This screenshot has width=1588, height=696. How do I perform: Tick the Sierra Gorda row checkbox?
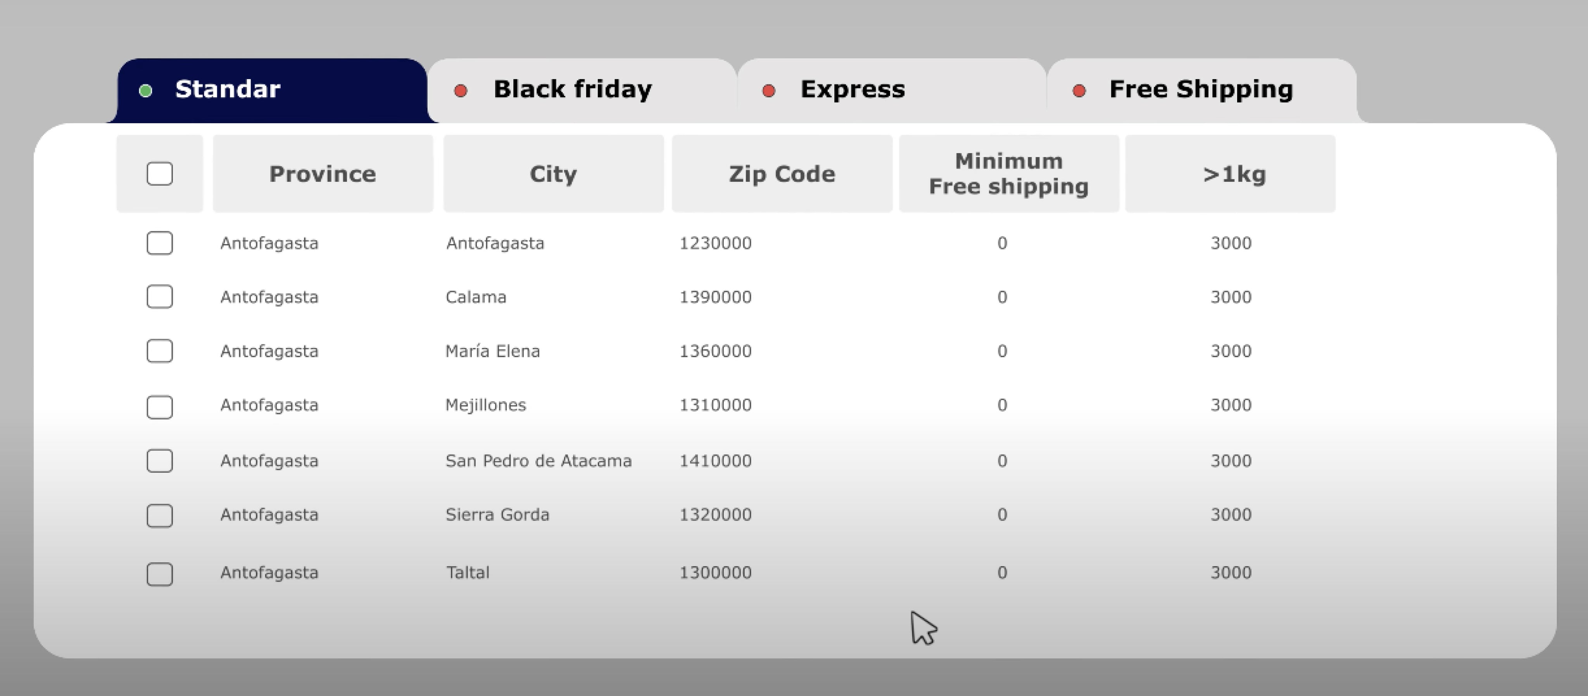pos(160,515)
